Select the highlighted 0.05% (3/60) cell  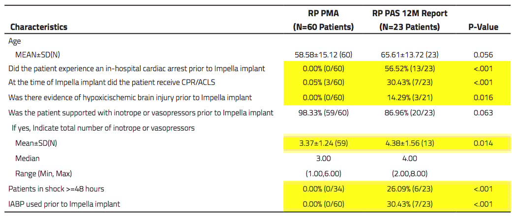point(323,83)
